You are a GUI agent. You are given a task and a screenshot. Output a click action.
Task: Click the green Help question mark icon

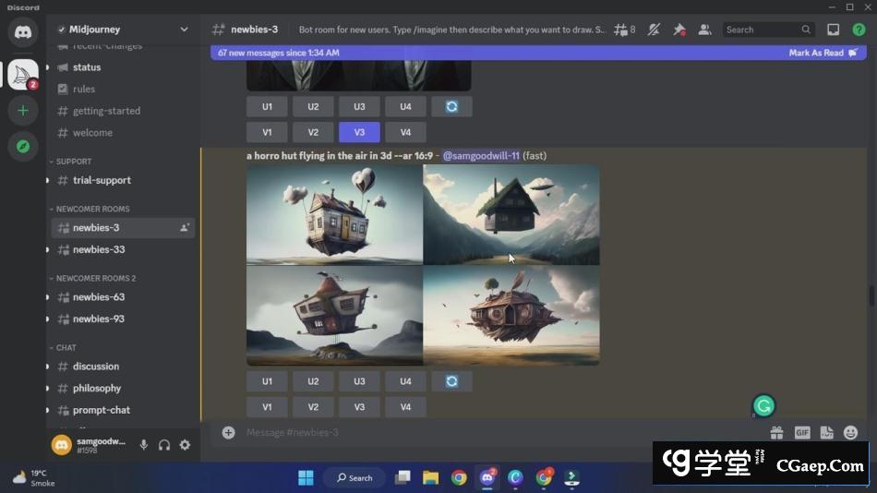click(x=858, y=30)
